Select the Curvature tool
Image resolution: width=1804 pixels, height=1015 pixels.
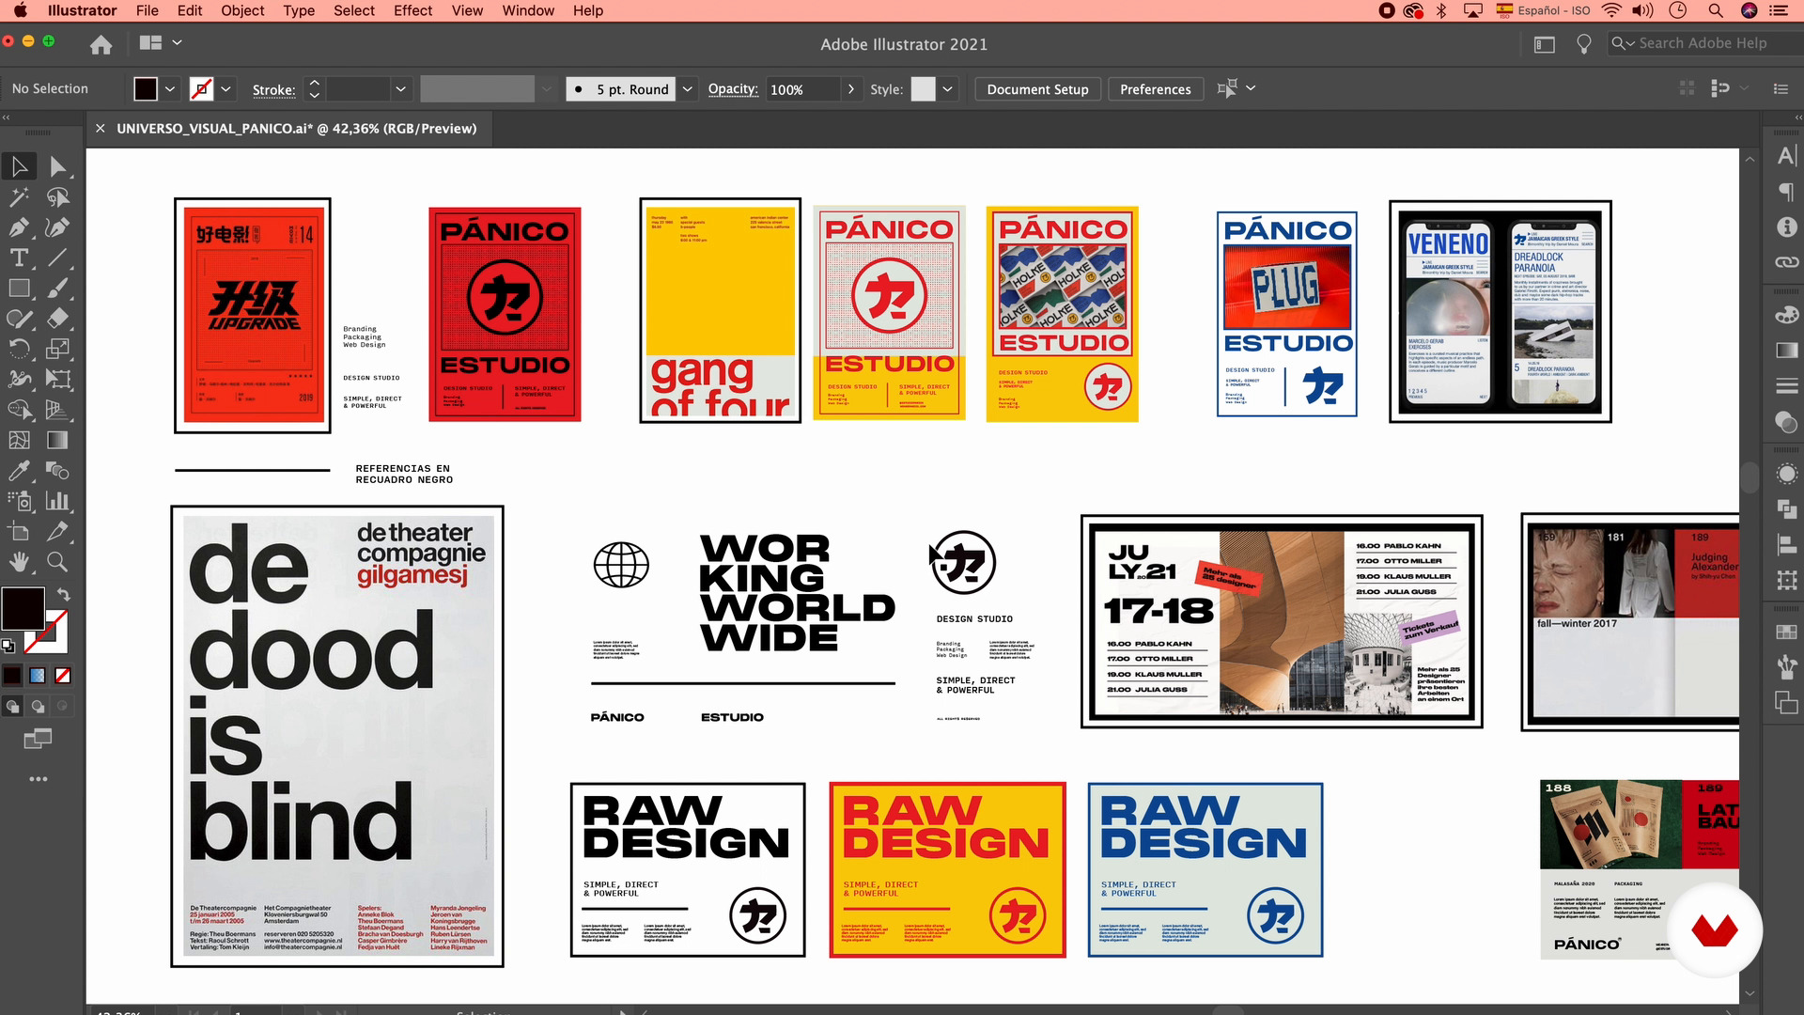coord(57,227)
